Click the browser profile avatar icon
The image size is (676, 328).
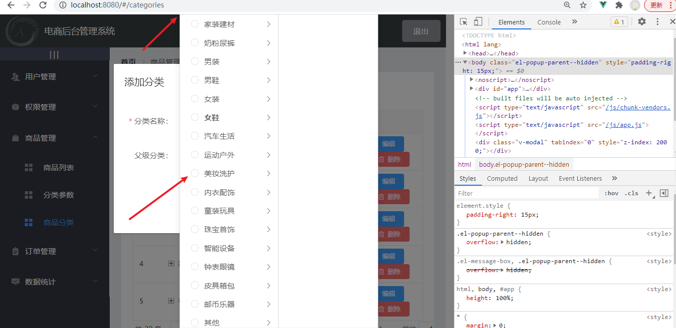click(x=635, y=5)
